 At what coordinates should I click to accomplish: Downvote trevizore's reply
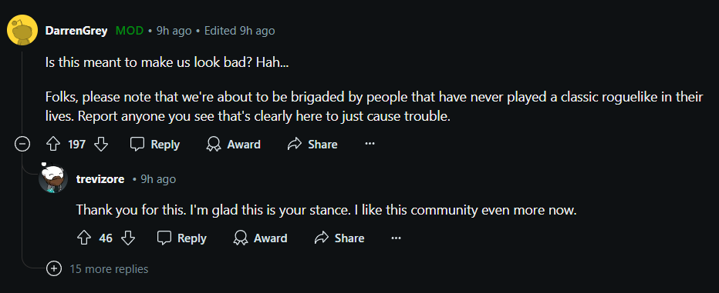(x=128, y=238)
